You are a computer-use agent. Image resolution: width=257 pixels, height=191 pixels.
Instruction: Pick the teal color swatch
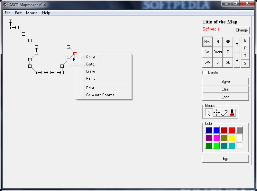click(224, 146)
